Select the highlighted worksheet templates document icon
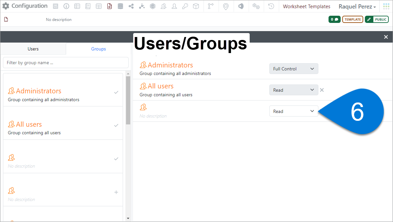The width and height of the screenshot is (393, 222). 109,6
